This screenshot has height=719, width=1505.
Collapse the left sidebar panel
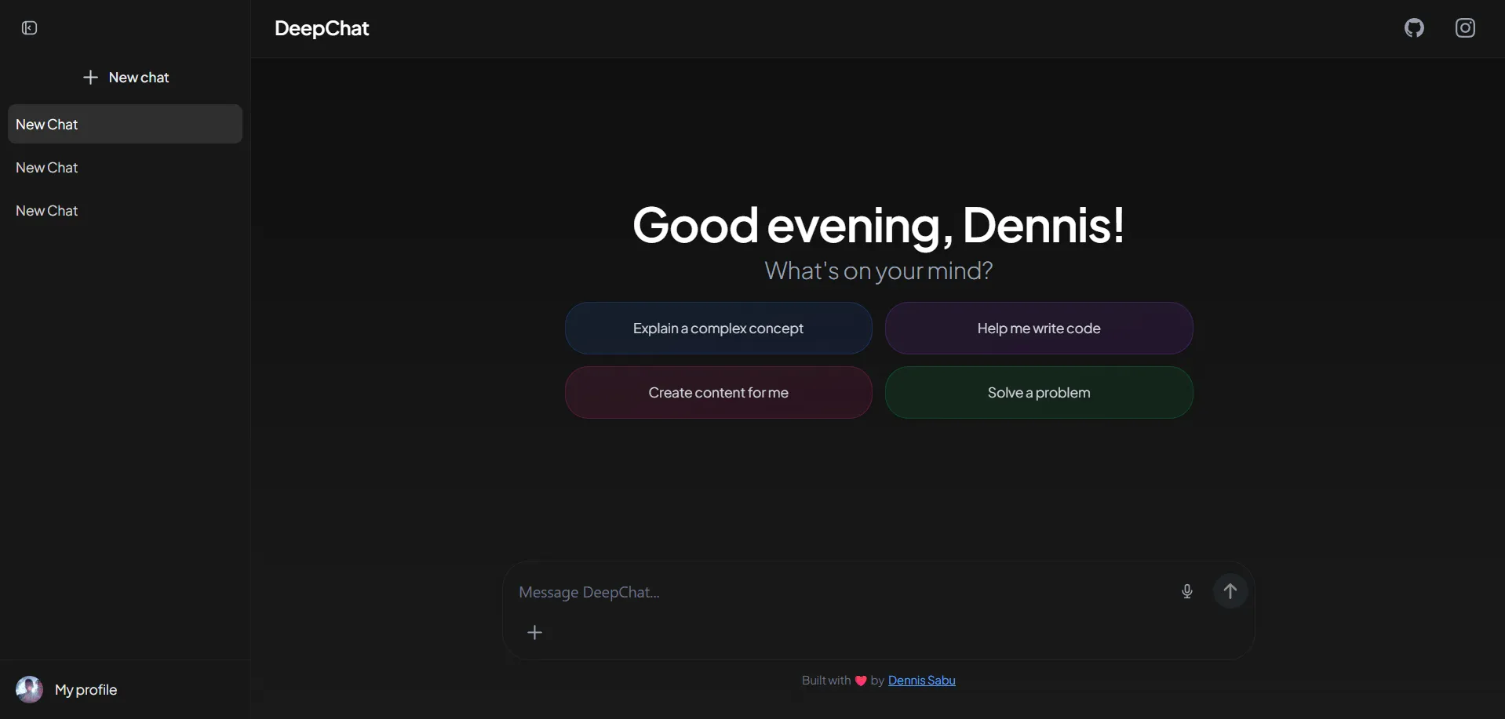[29, 27]
